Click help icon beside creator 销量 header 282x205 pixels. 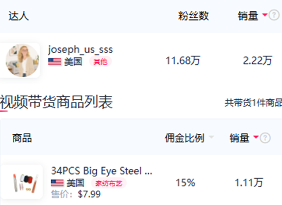tap(274, 15)
